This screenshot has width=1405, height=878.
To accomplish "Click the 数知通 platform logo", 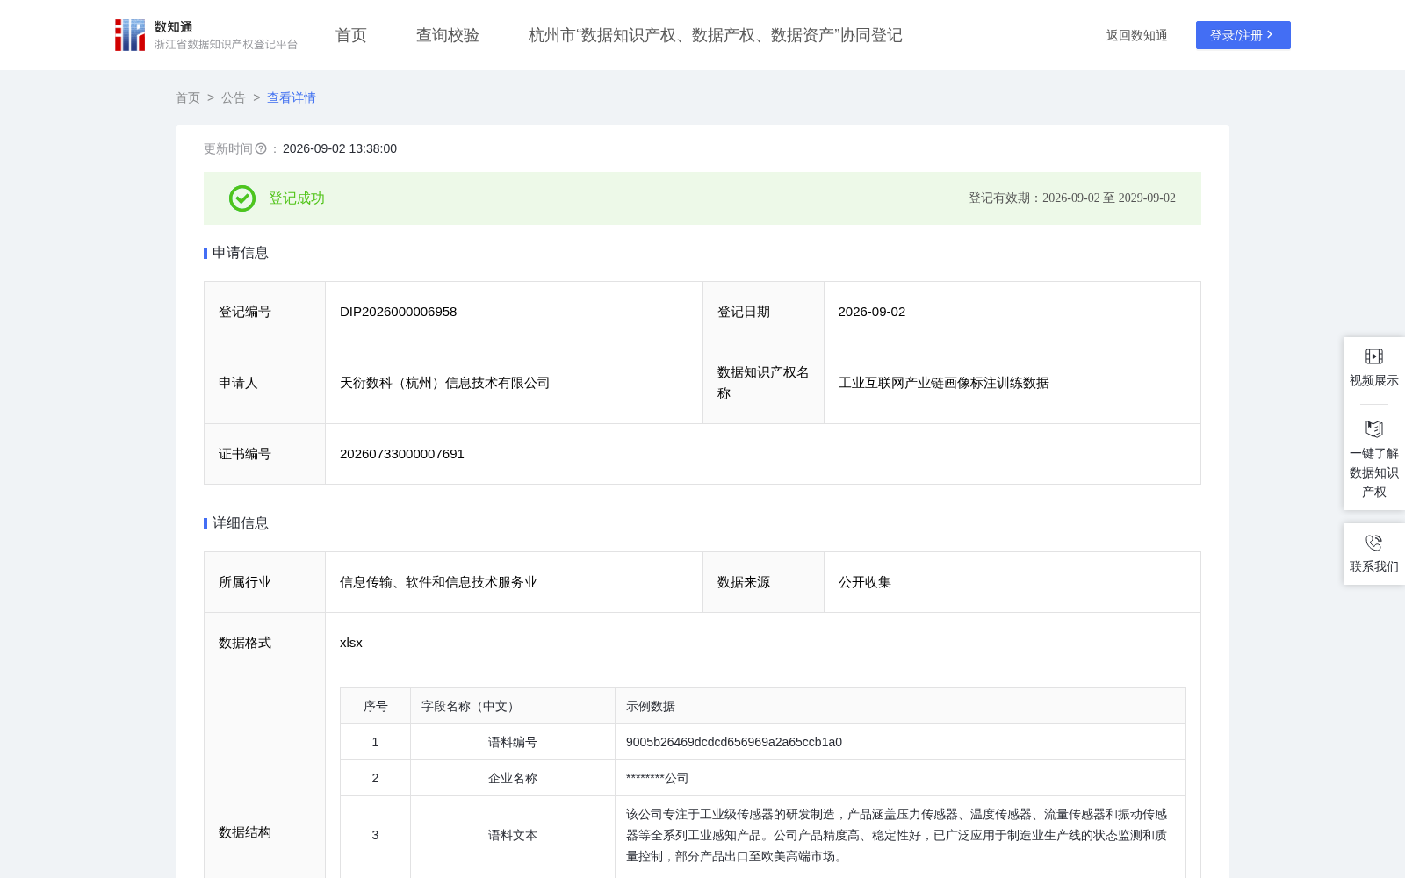I will [206, 35].
